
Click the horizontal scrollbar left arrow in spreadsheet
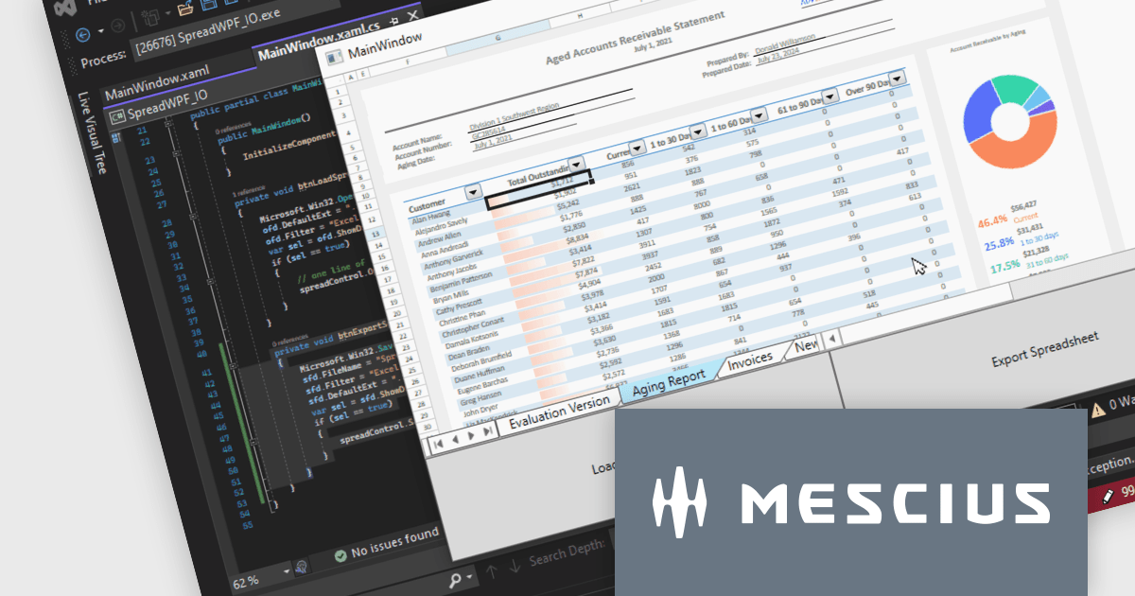(831, 338)
